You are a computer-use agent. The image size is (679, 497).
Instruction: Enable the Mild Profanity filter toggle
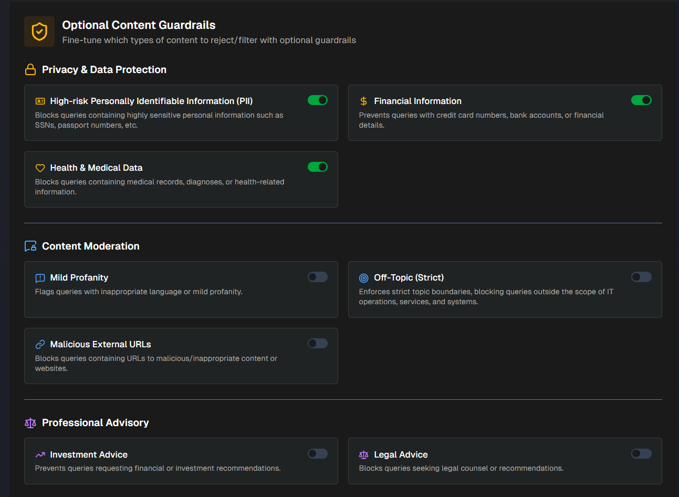click(x=318, y=277)
